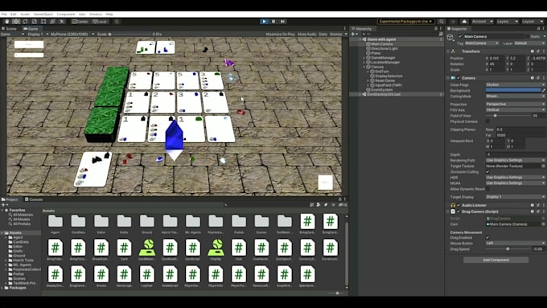
Task: Click the Pause button
Action: (x=273, y=21)
